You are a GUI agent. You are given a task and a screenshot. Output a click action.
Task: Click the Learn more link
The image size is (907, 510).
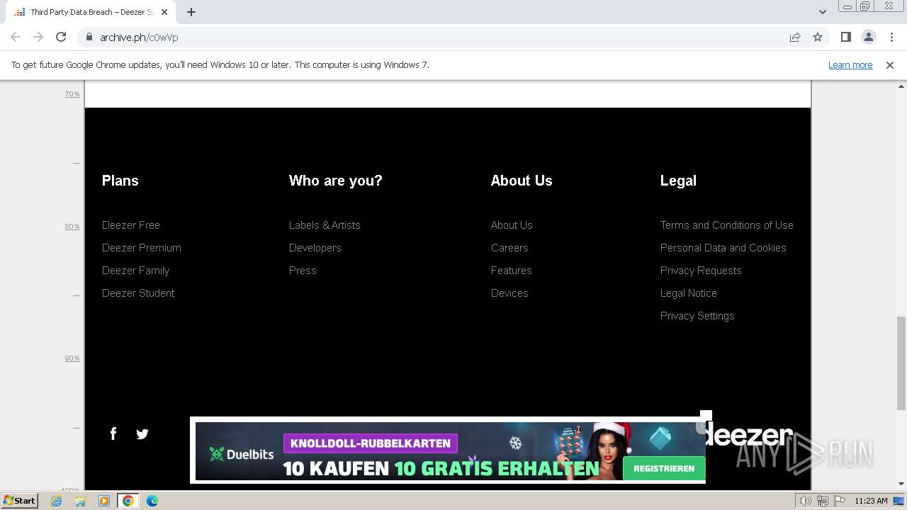tap(850, 64)
